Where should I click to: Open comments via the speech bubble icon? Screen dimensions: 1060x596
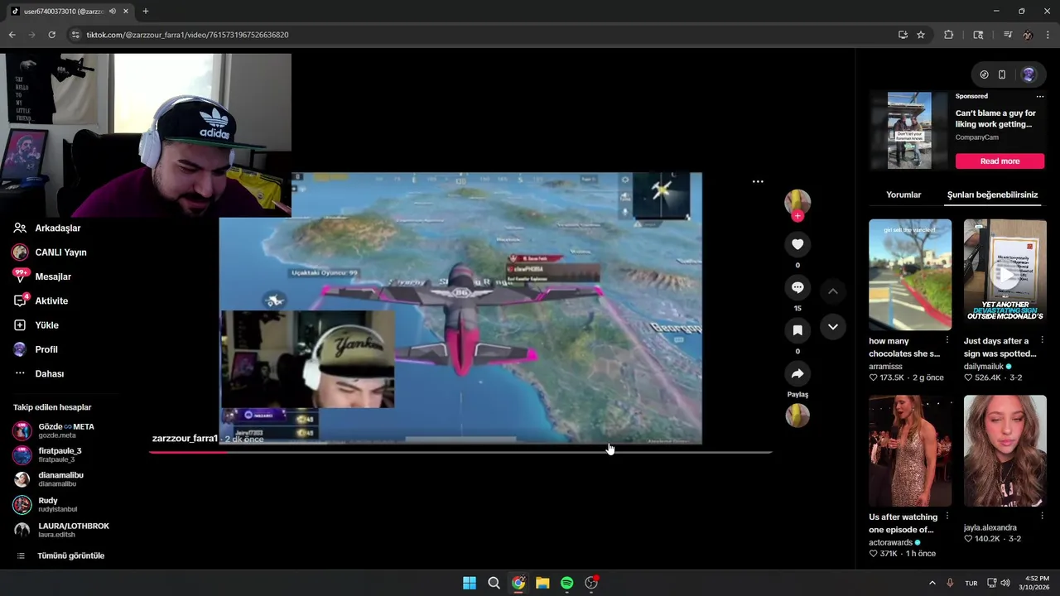[797, 287]
